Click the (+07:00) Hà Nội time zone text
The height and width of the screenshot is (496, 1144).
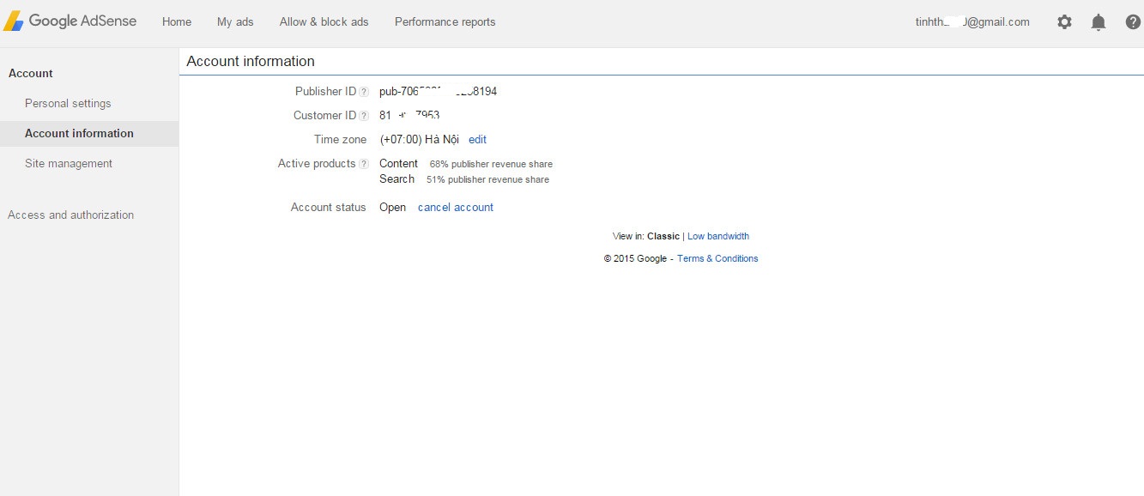[419, 140]
